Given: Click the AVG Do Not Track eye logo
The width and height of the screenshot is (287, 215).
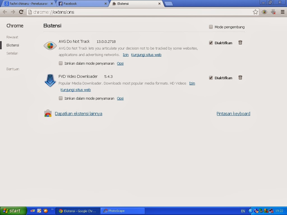Looking at the screenshot, I should pyautogui.click(x=50, y=46).
